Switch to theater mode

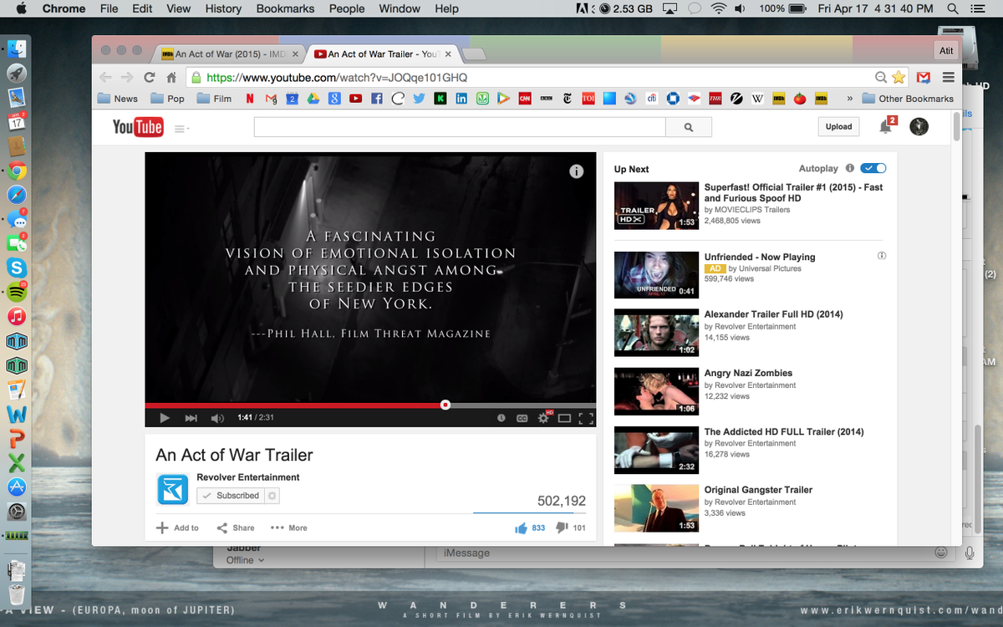[x=565, y=418]
